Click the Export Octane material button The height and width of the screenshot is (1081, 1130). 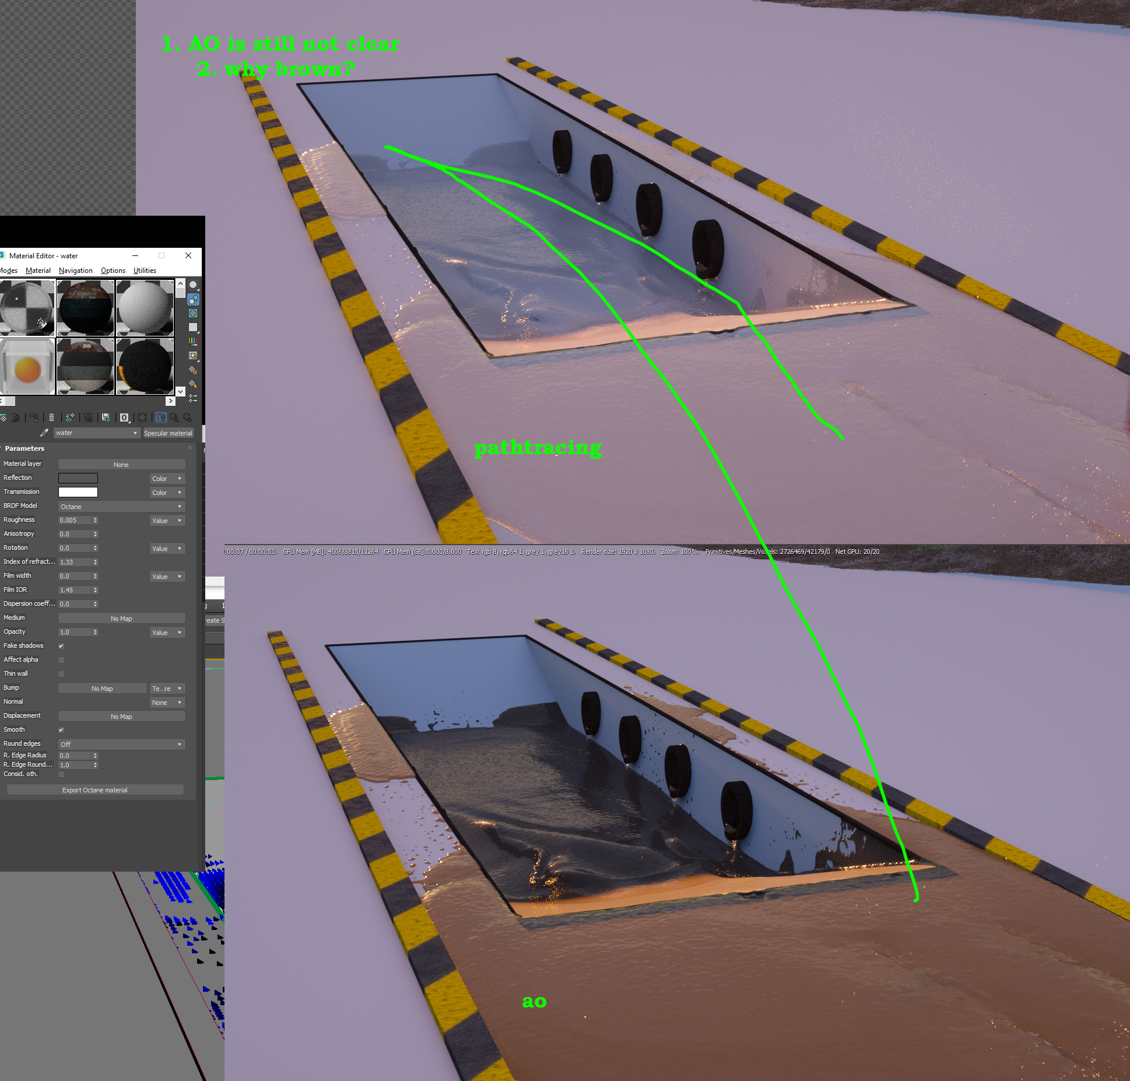95,790
